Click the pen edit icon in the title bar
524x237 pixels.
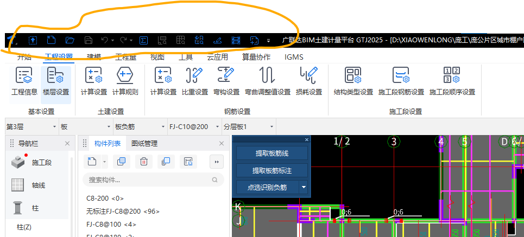218,40
